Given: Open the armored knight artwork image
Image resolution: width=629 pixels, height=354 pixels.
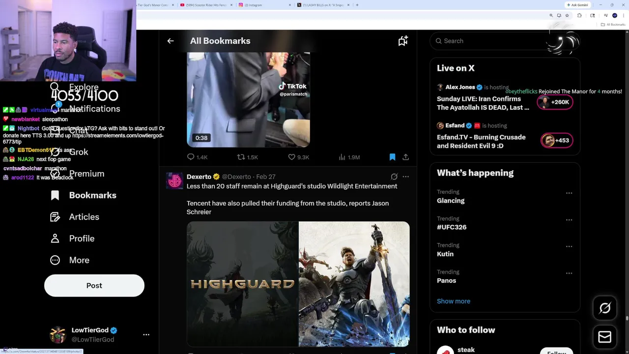Looking at the screenshot, I should pos(354,284).
